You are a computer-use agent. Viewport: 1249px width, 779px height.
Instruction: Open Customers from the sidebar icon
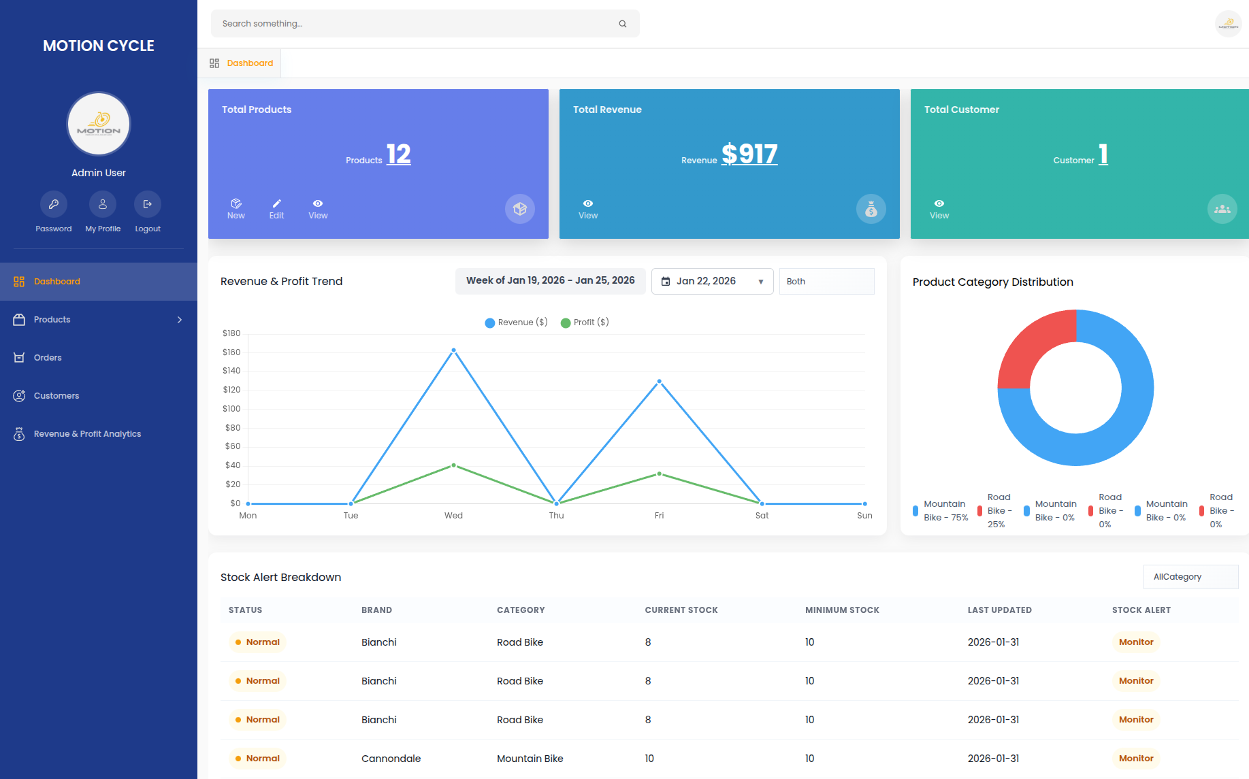[18, 395]
